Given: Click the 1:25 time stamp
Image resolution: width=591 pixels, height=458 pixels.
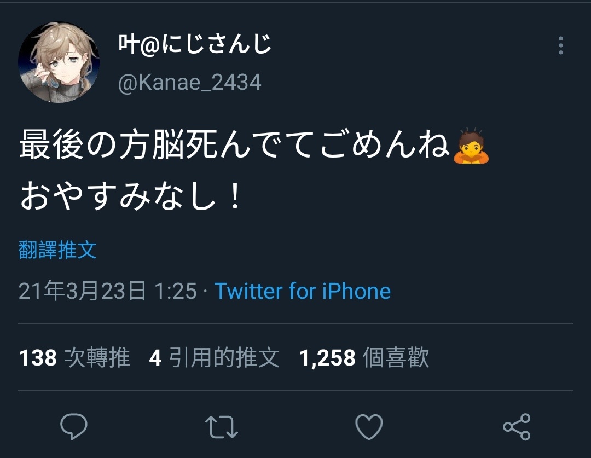Looking at the screenshot, I should 176,291.
